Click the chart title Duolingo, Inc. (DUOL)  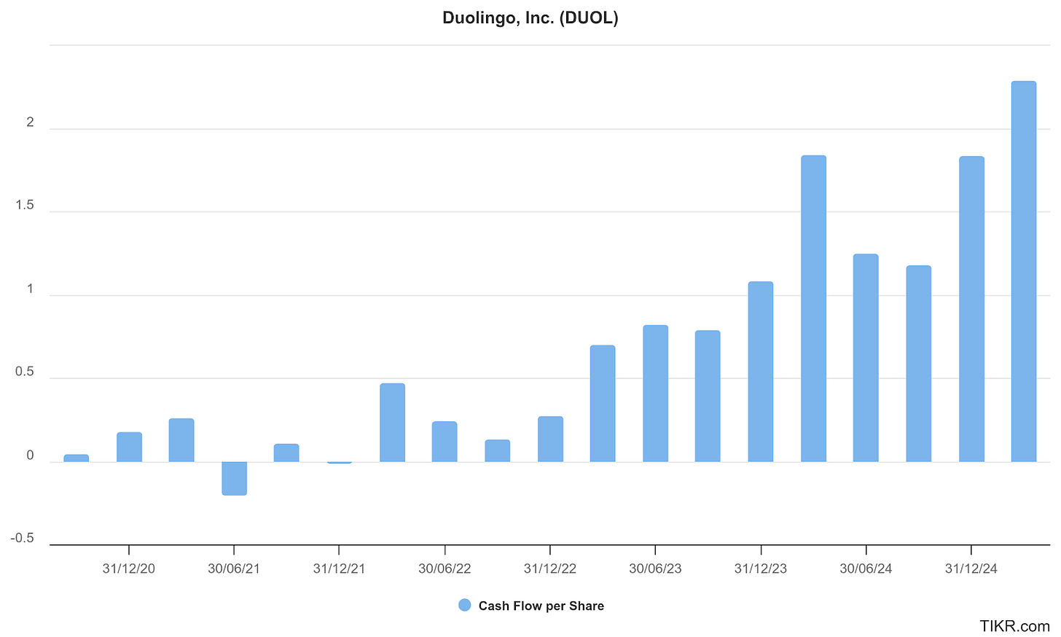(x=530, y=18)
